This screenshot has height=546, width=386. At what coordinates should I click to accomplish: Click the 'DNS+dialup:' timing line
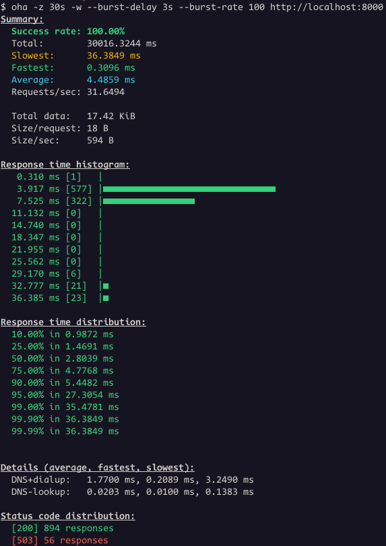pyautogui.click(x=133, y=480)
